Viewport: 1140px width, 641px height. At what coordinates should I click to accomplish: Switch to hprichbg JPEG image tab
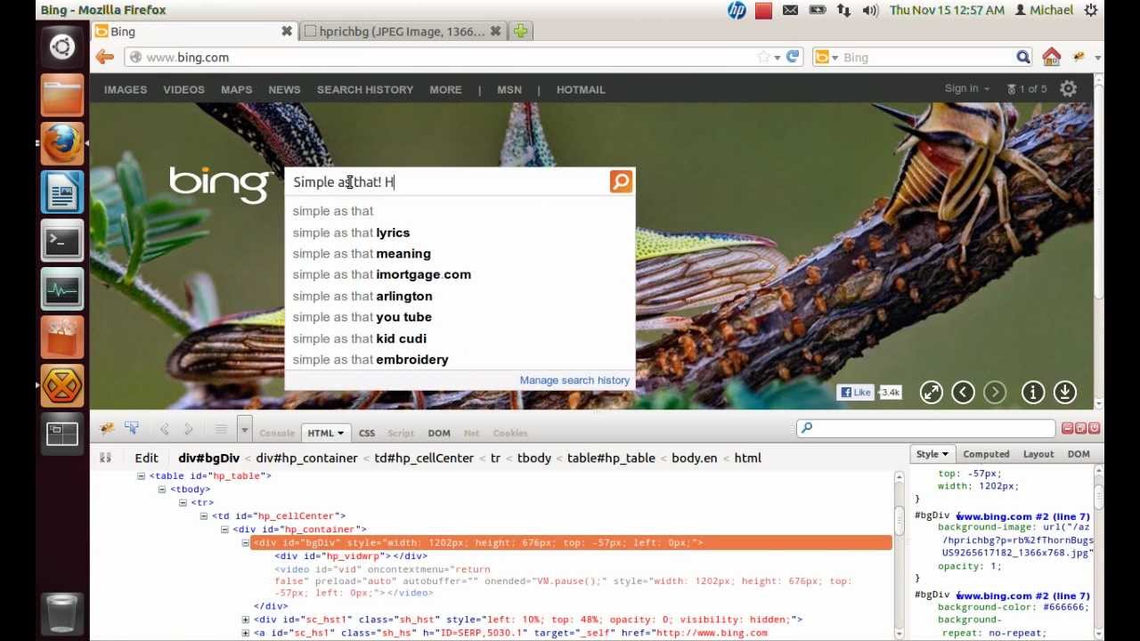[403, 31]
